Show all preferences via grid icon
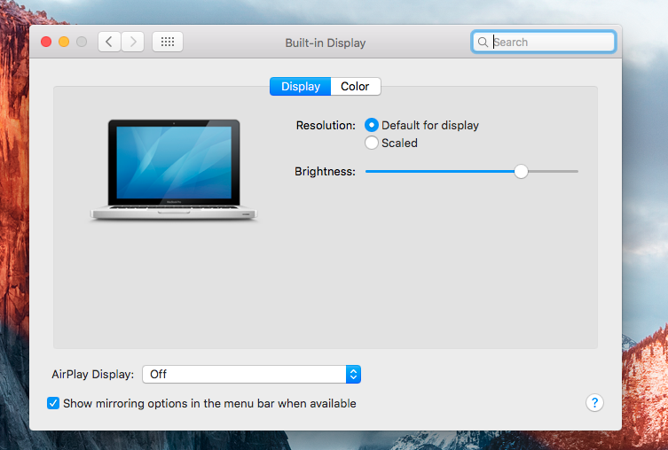 click(x=168, y=42)
